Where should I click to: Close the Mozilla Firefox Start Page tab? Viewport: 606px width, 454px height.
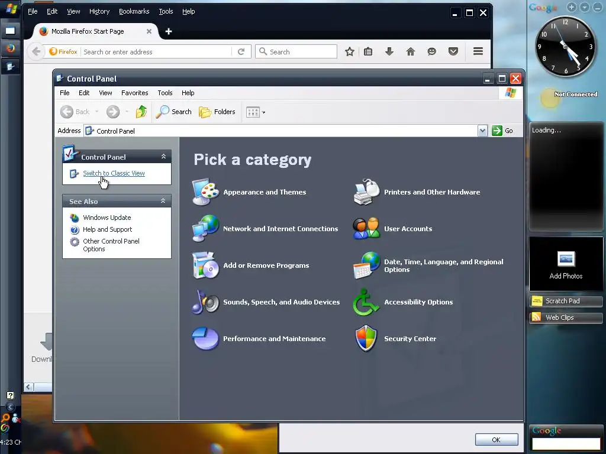click(x=149, y=31)
